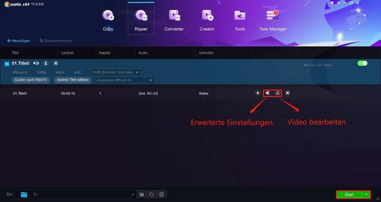Remove the 01.Title0 row with X icon
The image size is (381, 202).
click(287, 93)
